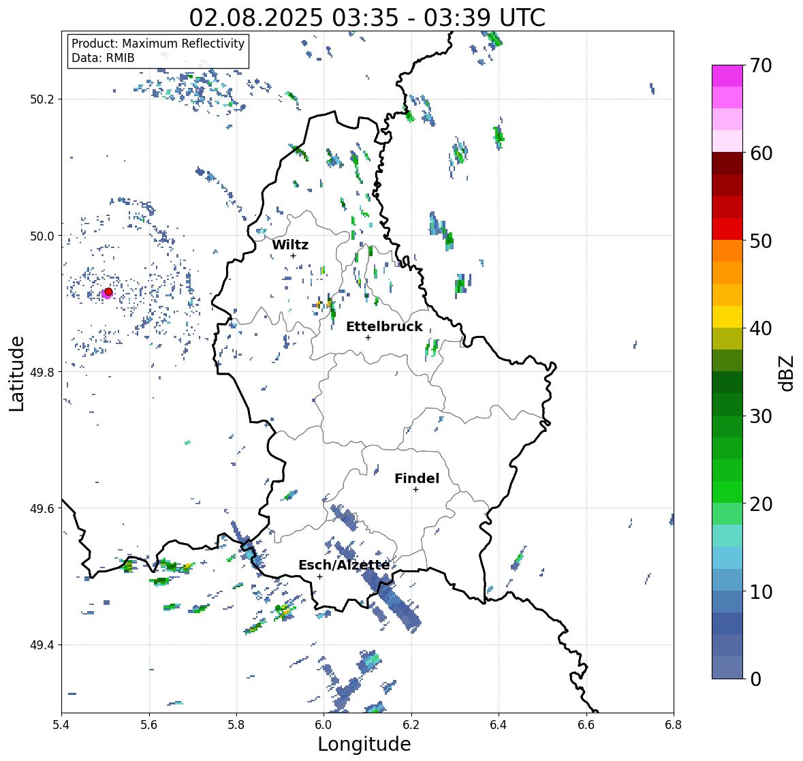Click the plus marker below the Findel label
This screenshot has height=761, width=803.
tap(415, 490)
